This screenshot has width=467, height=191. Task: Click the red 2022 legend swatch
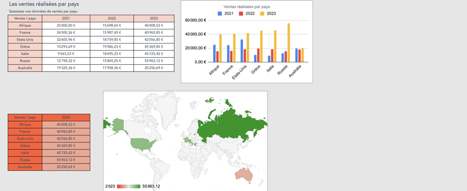(x=241, y=13)
